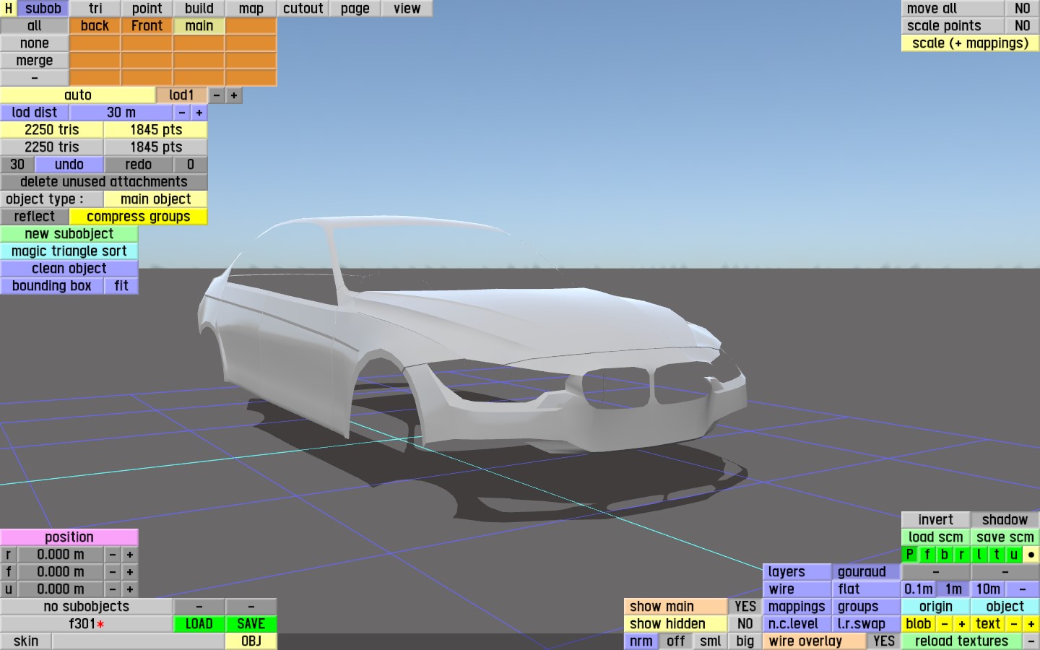Open the map tab

(251, 9)
